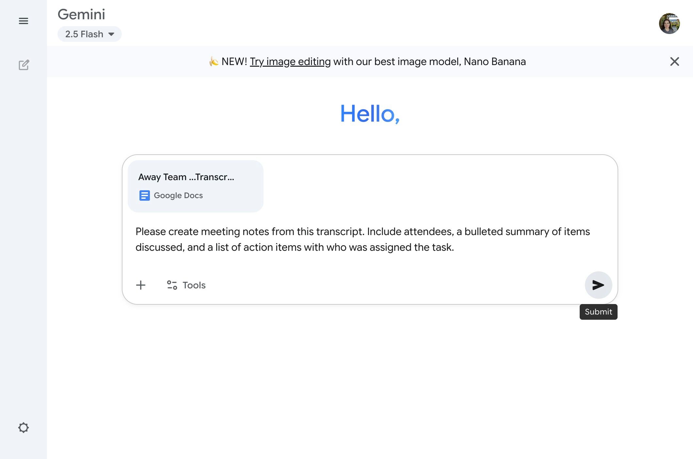Click the plus icon to add files

click(141, 285)
